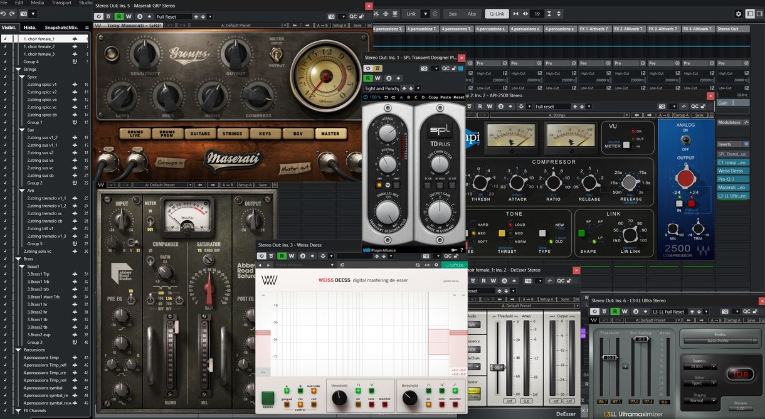Click the Save button in API-2500 preset bar
Image resolution: width=765 pixels, height=419 pixels.
tap(699, 115)
